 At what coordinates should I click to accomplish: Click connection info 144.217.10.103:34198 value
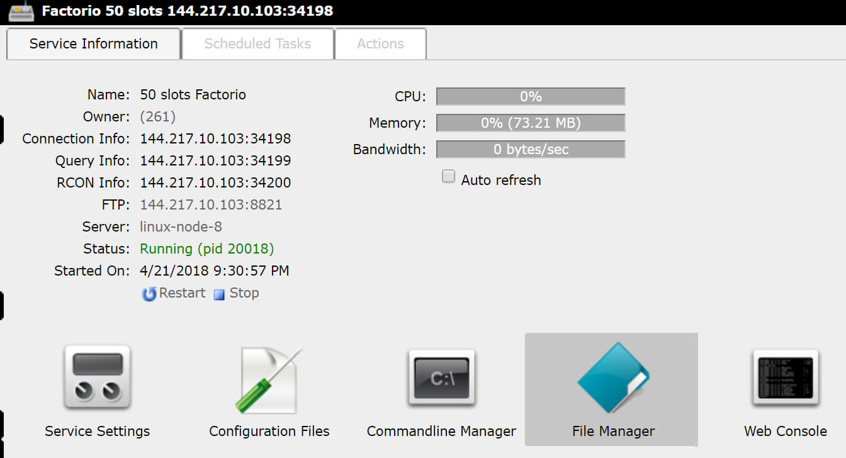[x=215, y=139]
